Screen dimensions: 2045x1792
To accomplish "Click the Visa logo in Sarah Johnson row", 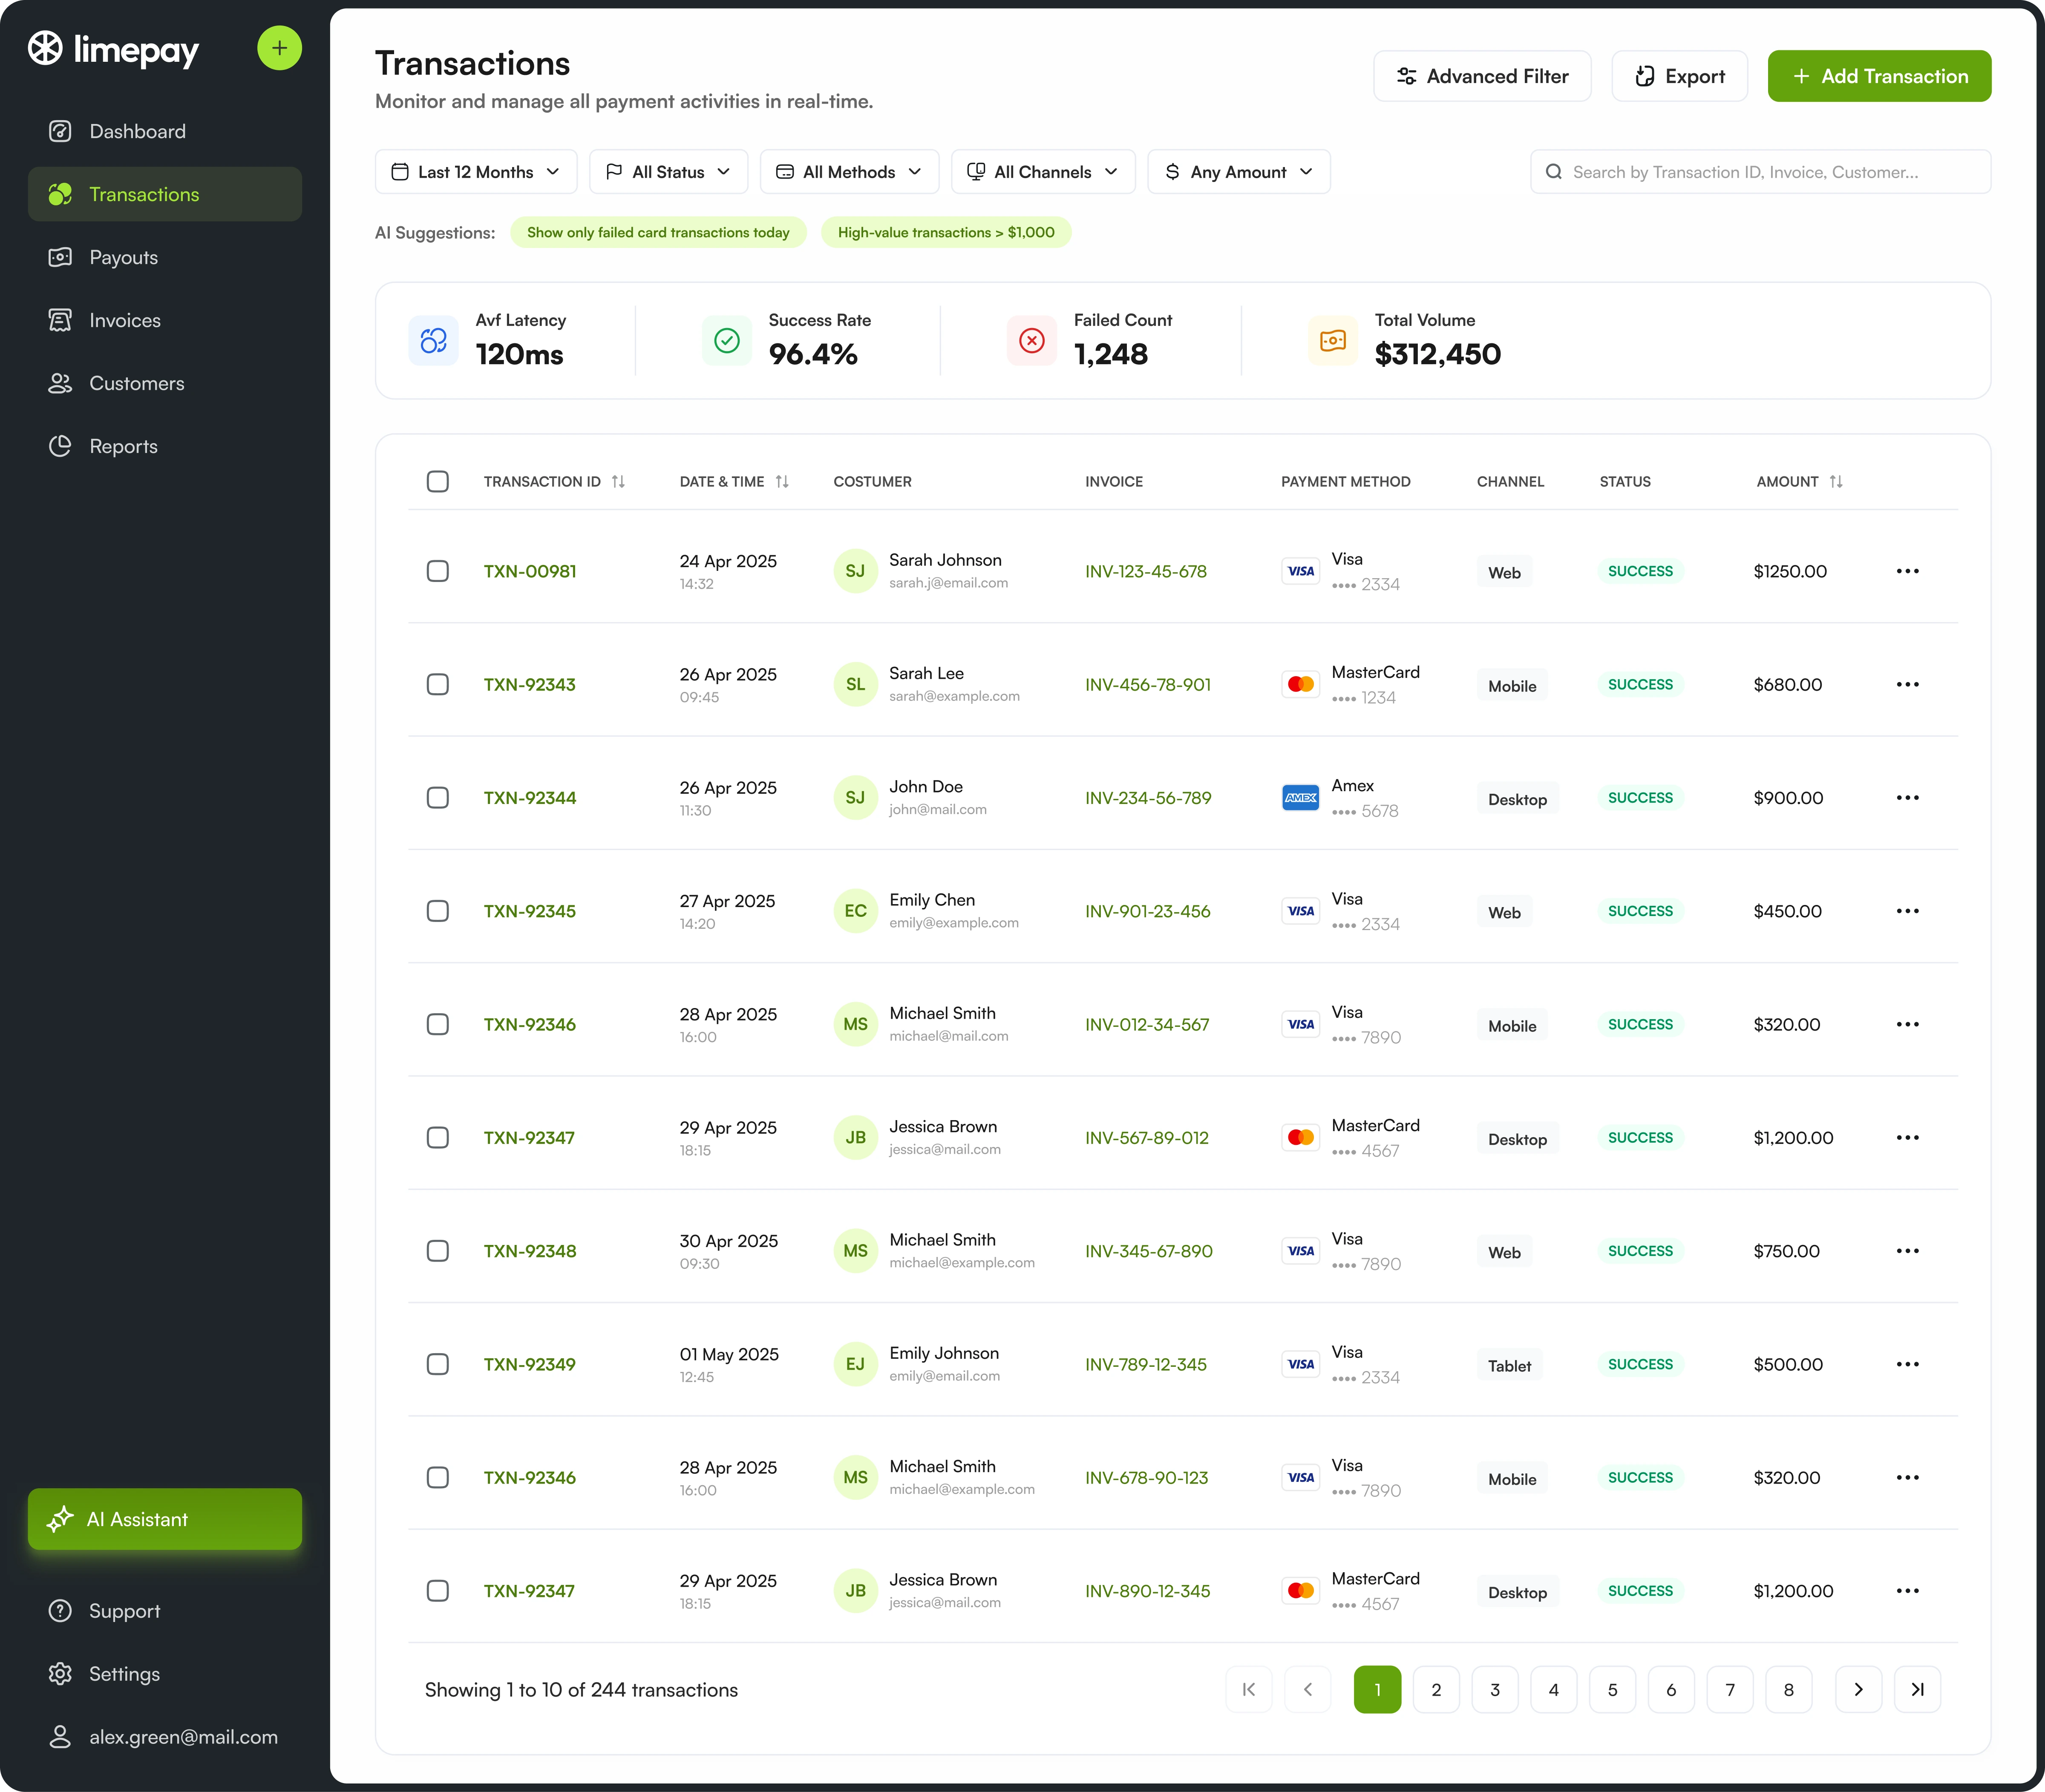I will point(1301,571).
